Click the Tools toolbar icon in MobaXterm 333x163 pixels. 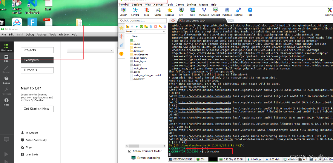pos(147,12)
